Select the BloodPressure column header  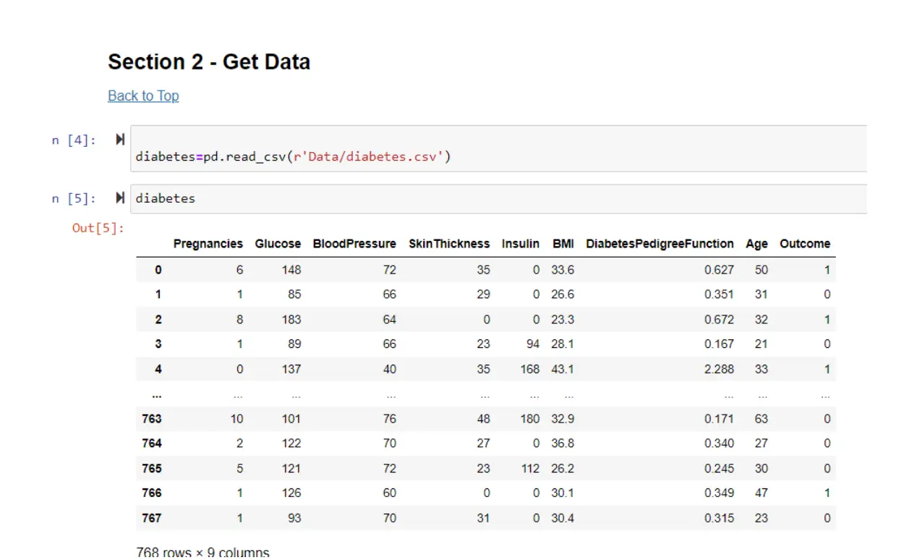354,244
